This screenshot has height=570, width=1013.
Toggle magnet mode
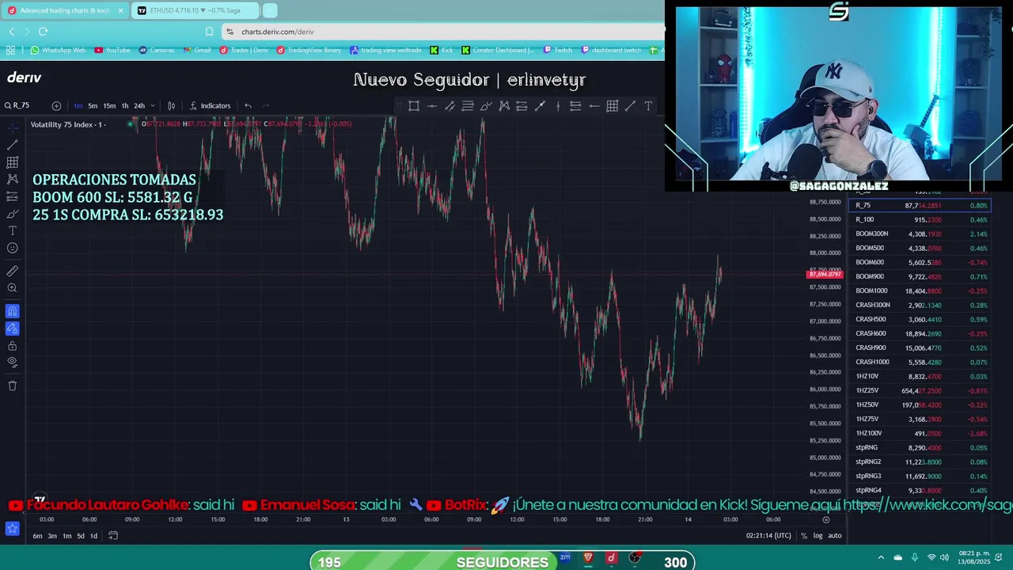coord(13,311)
